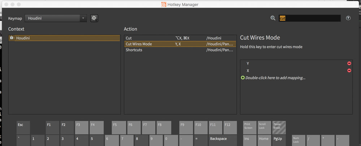Click the F3 key on virtual keyboard

coord(82,128)
